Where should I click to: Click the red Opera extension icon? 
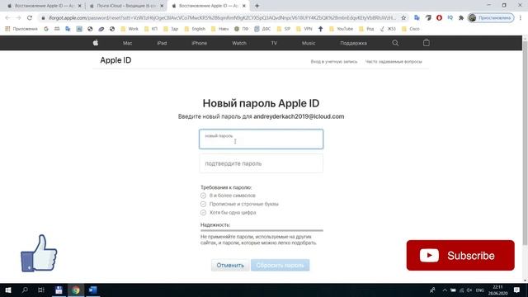click(439, 17)
